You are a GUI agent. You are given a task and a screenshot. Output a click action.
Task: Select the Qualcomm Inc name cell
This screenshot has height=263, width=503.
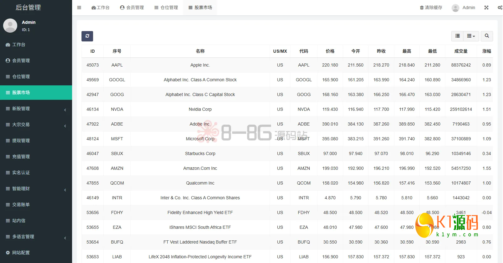point(200,183)
